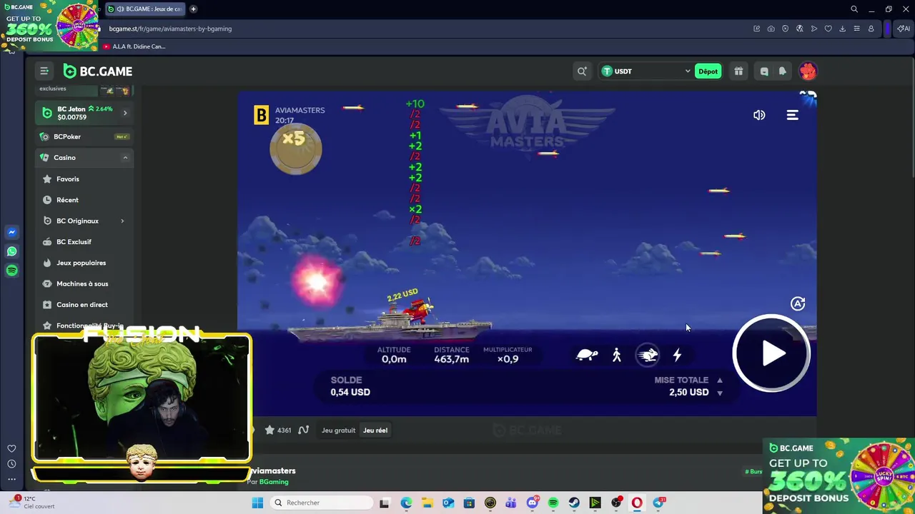Open the USDT currency dropdown
Viewport: 915px width, 514px height.
click(646, 71)
